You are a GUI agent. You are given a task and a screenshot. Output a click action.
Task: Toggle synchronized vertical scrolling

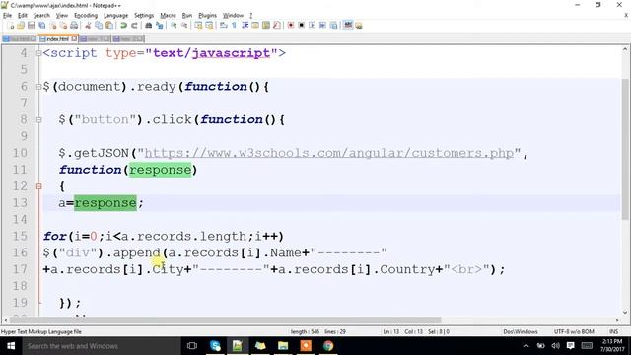[198, 26]
